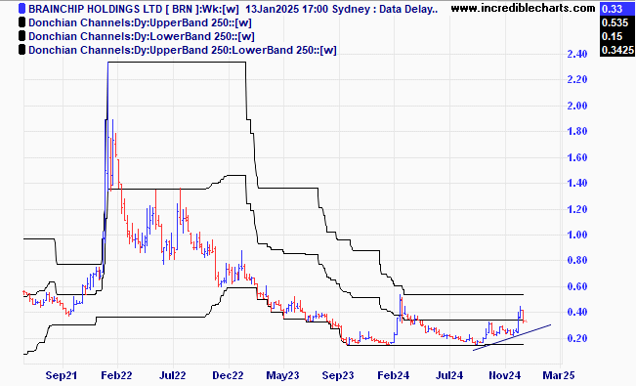Click the 2.00 price axis label
This screenshot has width=636, height=386.
click(577, 106)
